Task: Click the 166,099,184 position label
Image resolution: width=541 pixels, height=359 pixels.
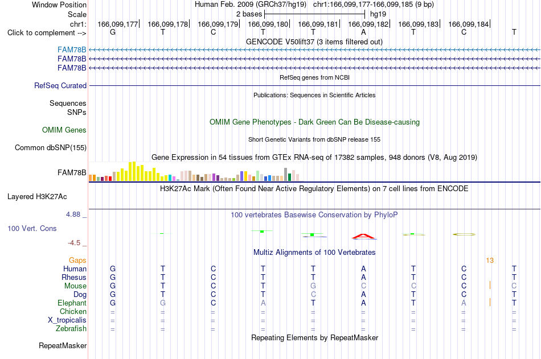Action: (x=469, y=24)
